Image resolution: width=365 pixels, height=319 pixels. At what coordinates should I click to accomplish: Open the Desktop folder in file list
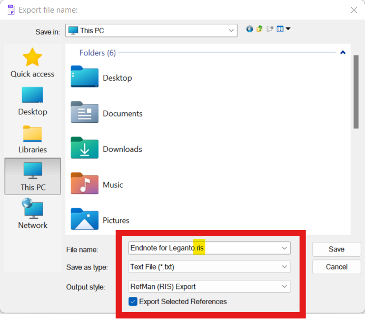101,76
